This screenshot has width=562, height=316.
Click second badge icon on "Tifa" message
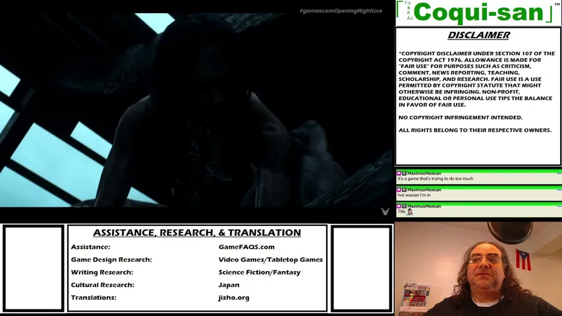tap(404, 206)
